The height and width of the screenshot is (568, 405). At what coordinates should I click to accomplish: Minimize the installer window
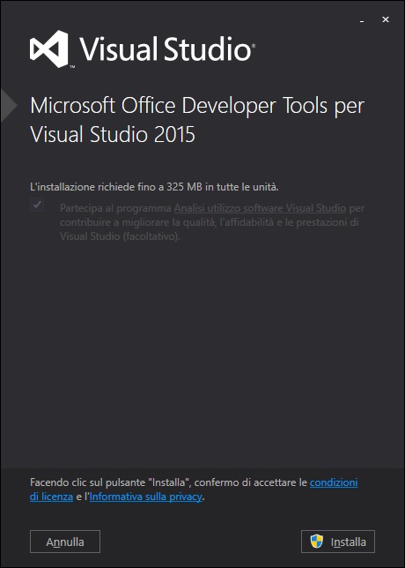click(362, 20)
